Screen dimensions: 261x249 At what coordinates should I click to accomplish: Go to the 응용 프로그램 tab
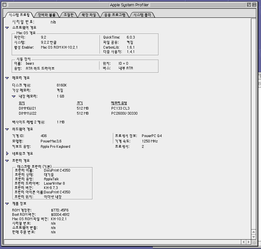point(115,15)
